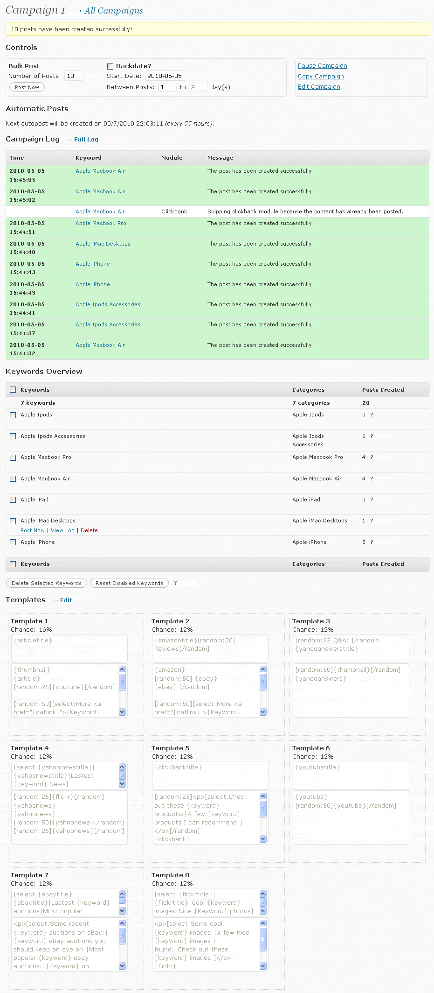Click scroll-down arrow in Template 1 content
Viewport: 434px width, 993px height.
pos(122,712)
